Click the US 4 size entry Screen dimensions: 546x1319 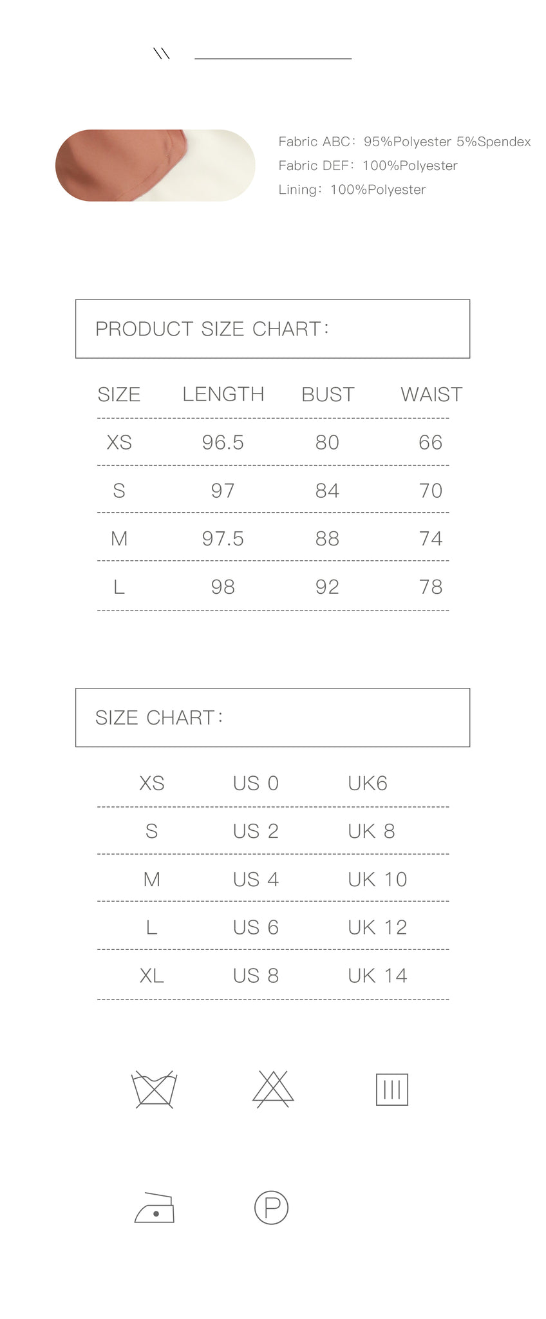click(x=256, y=879)
